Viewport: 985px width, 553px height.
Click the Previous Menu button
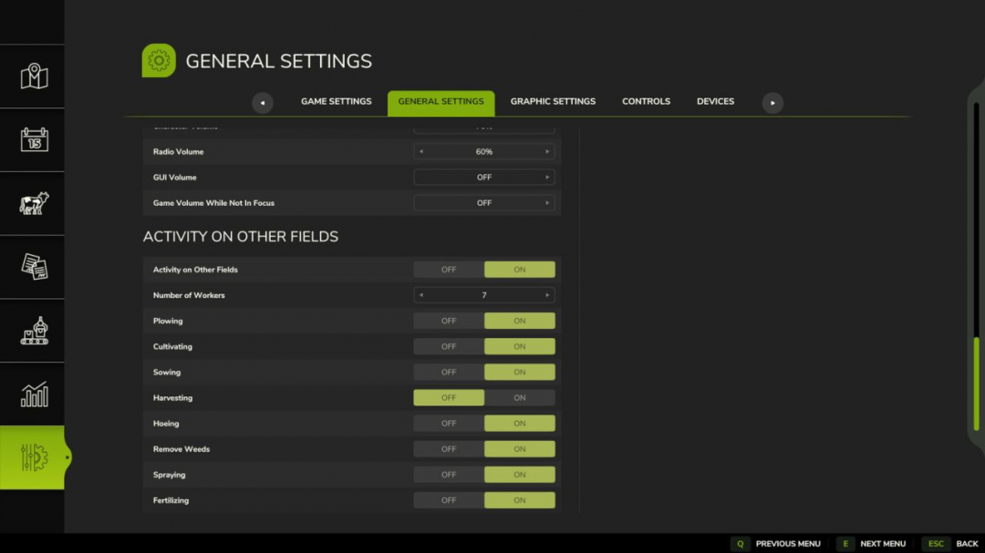[x=788, y=544]
